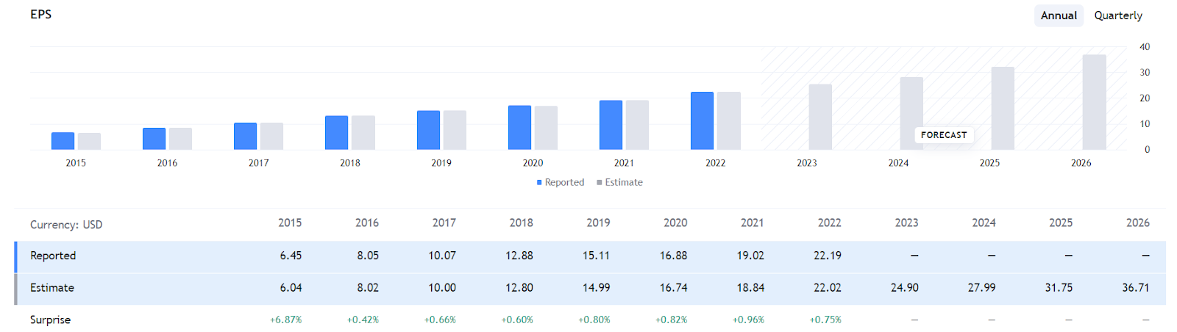1177x332 pixels.
Task: Select the 2021 blue reported bar
Action: (611, 125)
